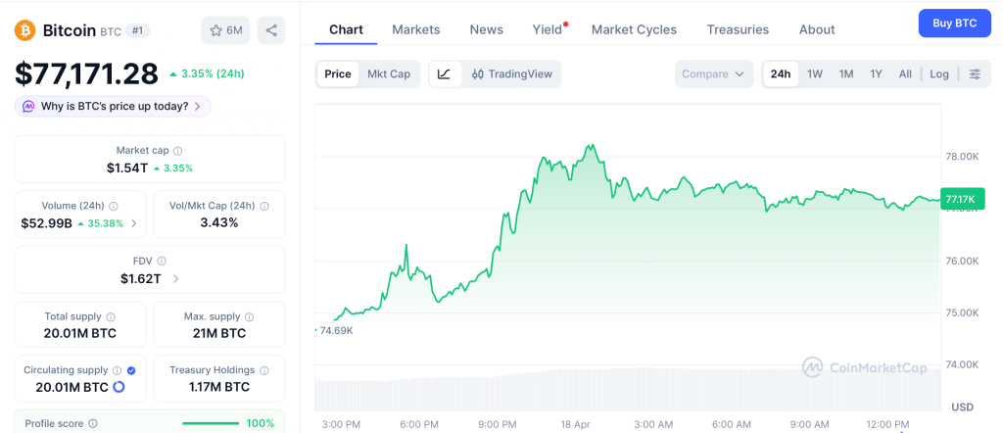This screenshot has width=1003, height=433.
Task: Click the FDV info icon
Action: [x=162, y=262]
